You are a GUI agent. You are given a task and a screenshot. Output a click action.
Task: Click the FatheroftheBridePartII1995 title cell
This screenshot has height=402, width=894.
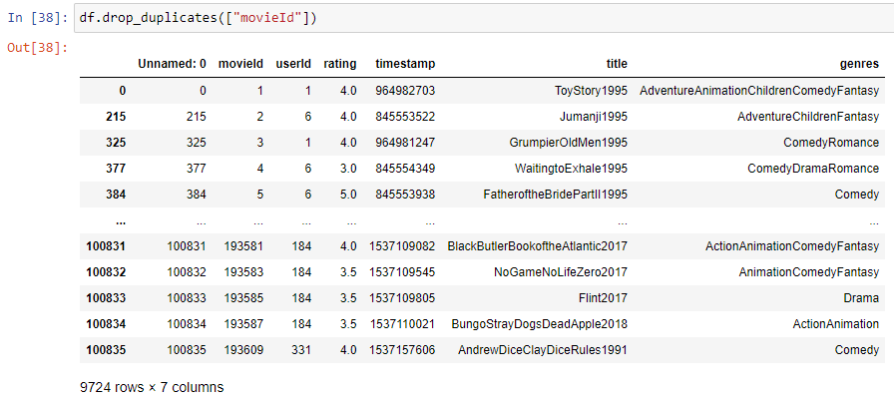click(x=556, y=195)
